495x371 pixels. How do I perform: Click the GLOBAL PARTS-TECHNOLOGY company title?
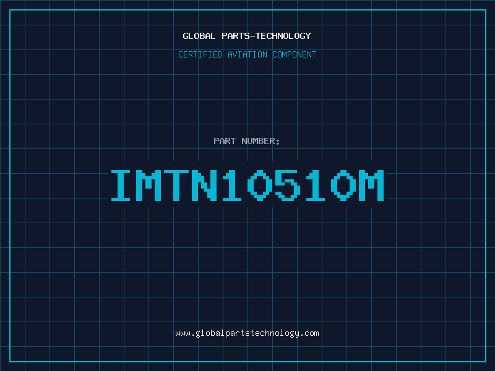(247, 36)
